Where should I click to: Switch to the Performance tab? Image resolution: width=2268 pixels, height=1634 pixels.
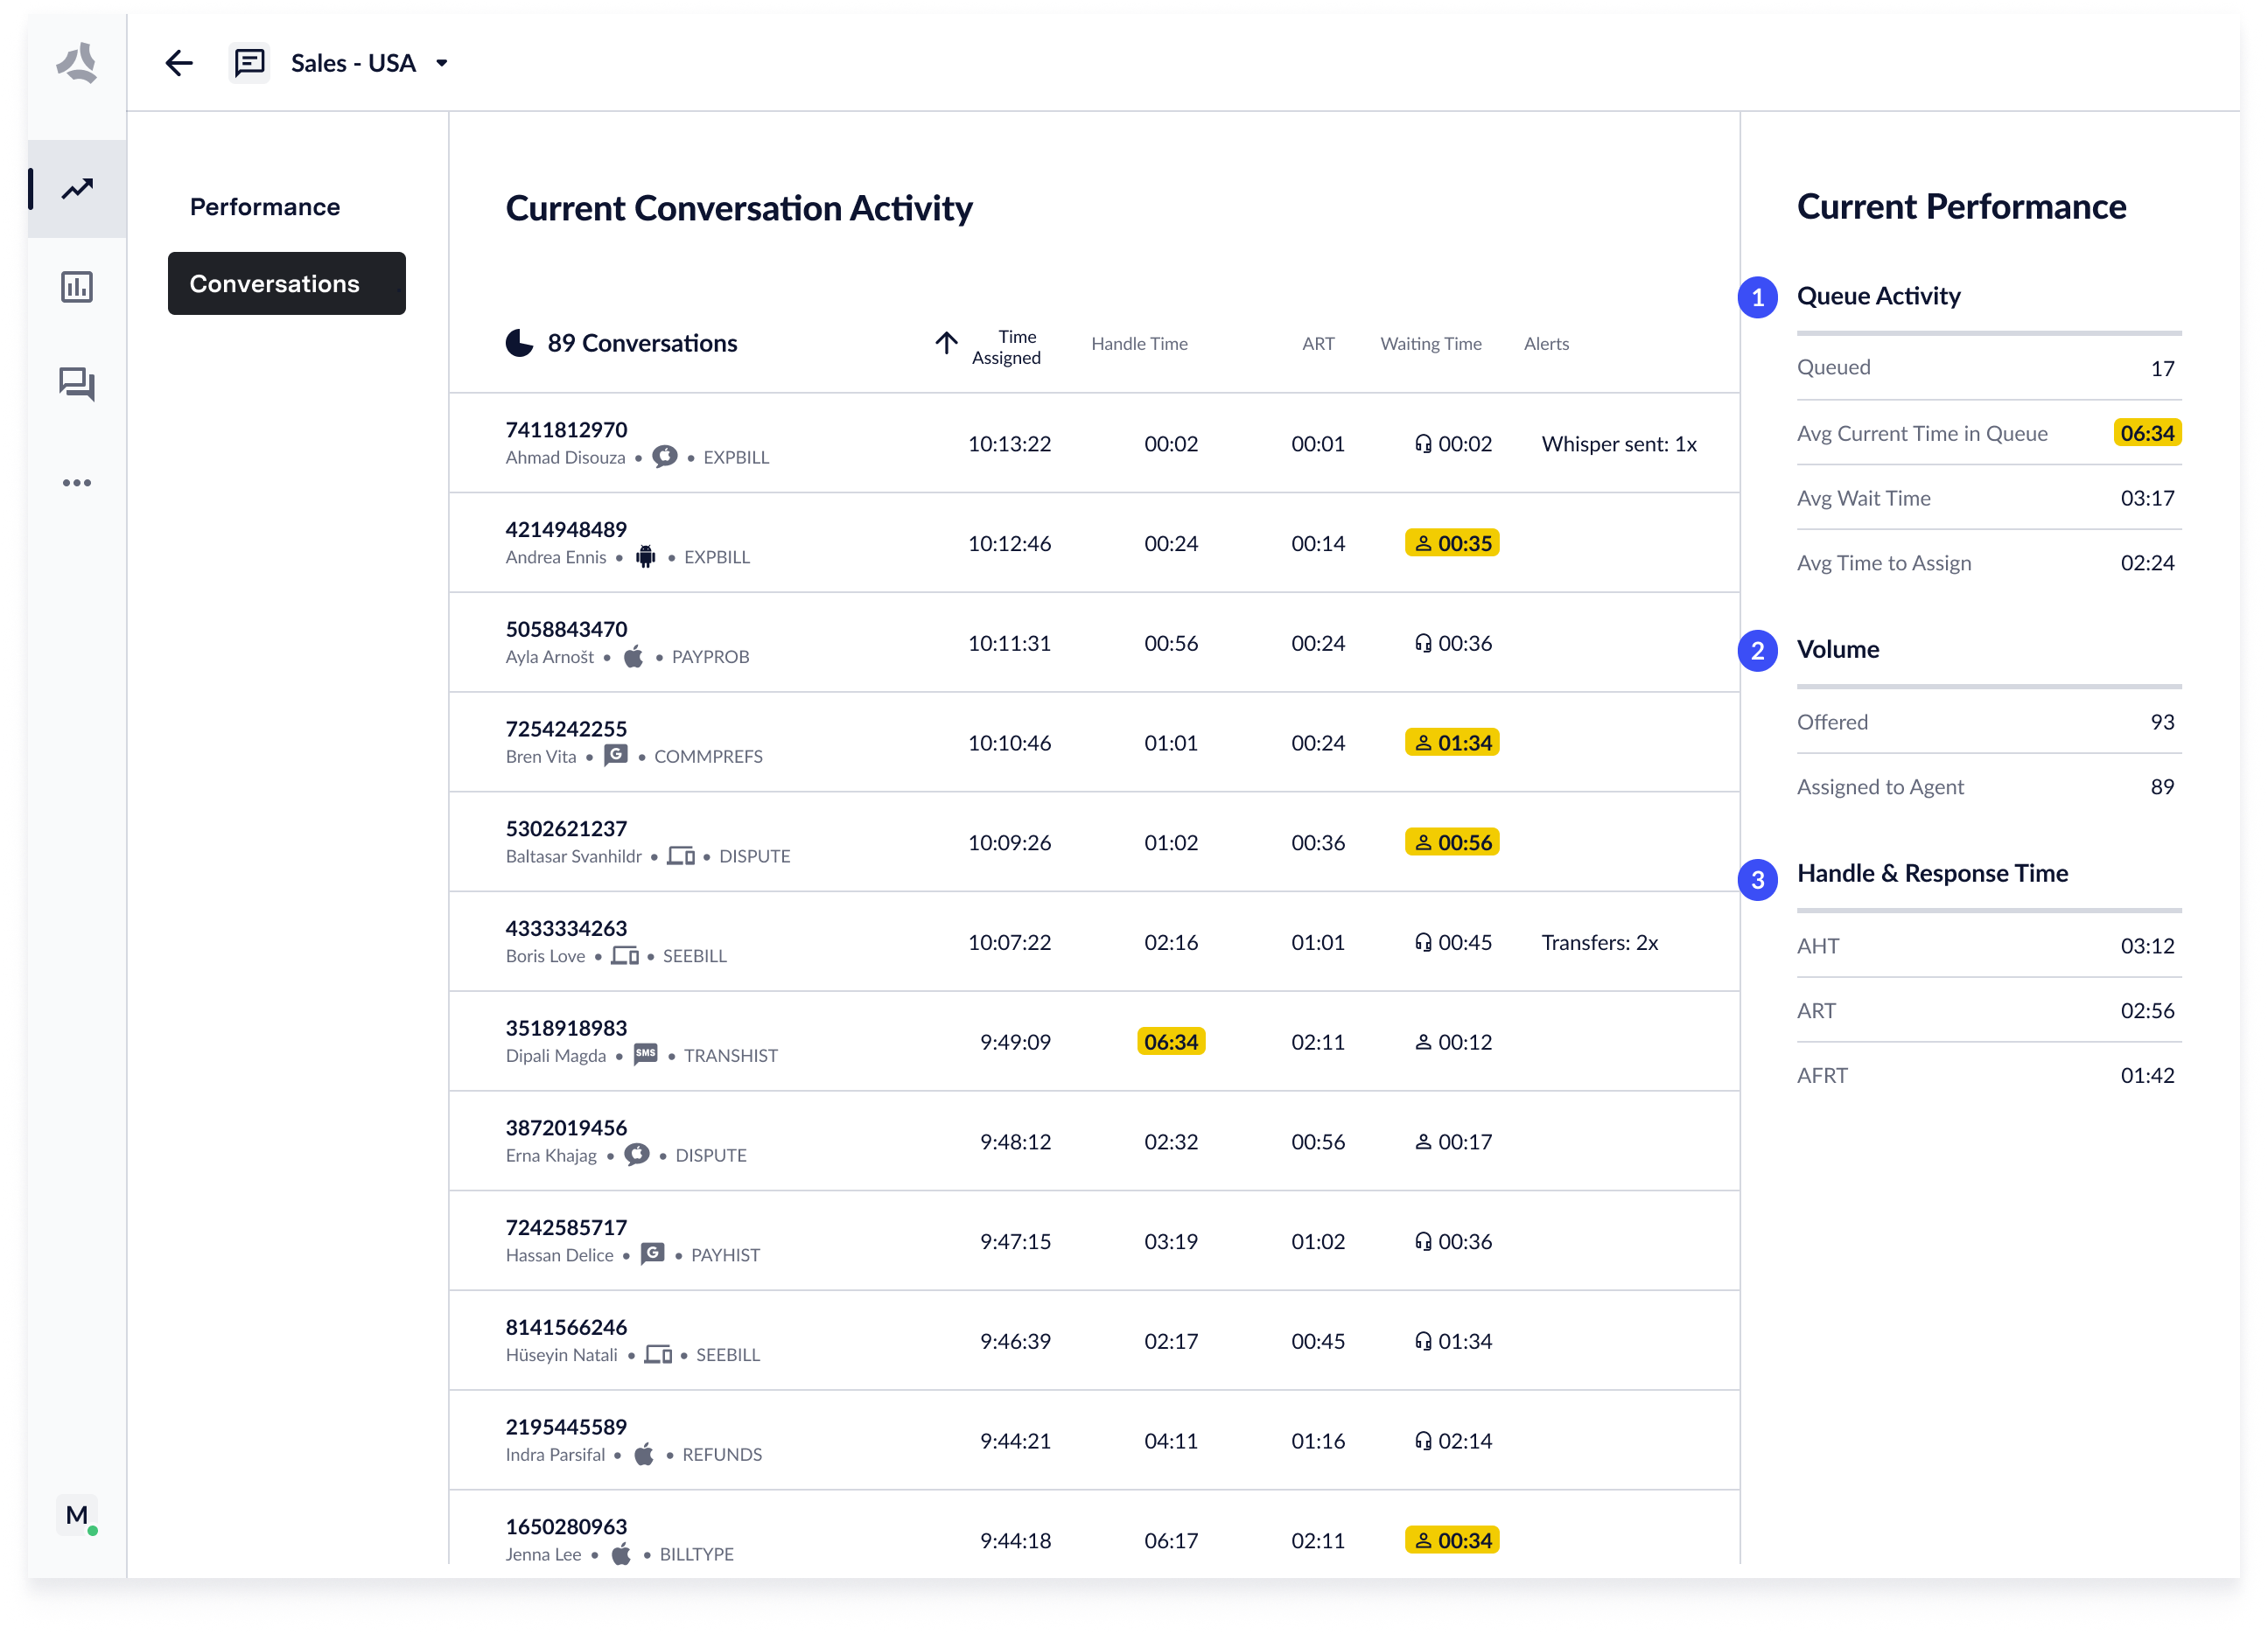(265, 207)
